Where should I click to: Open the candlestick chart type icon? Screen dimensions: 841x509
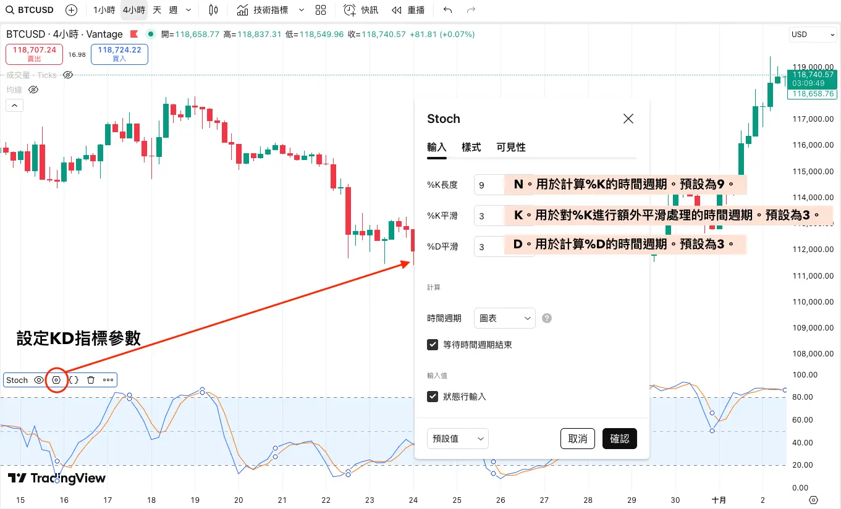[213, 10]
